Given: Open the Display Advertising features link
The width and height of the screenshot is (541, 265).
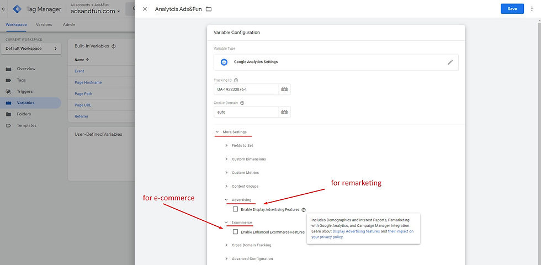Looking at the screenshot, I should pyautogui.click(x=356, y=231).
